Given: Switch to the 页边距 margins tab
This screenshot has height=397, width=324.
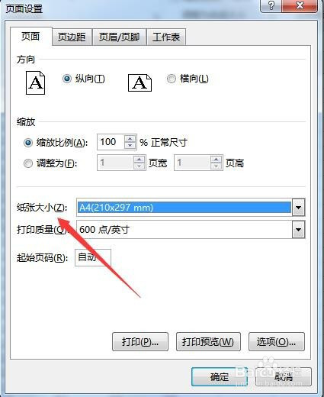Looking at the screenshot, I should coord(72,37).
